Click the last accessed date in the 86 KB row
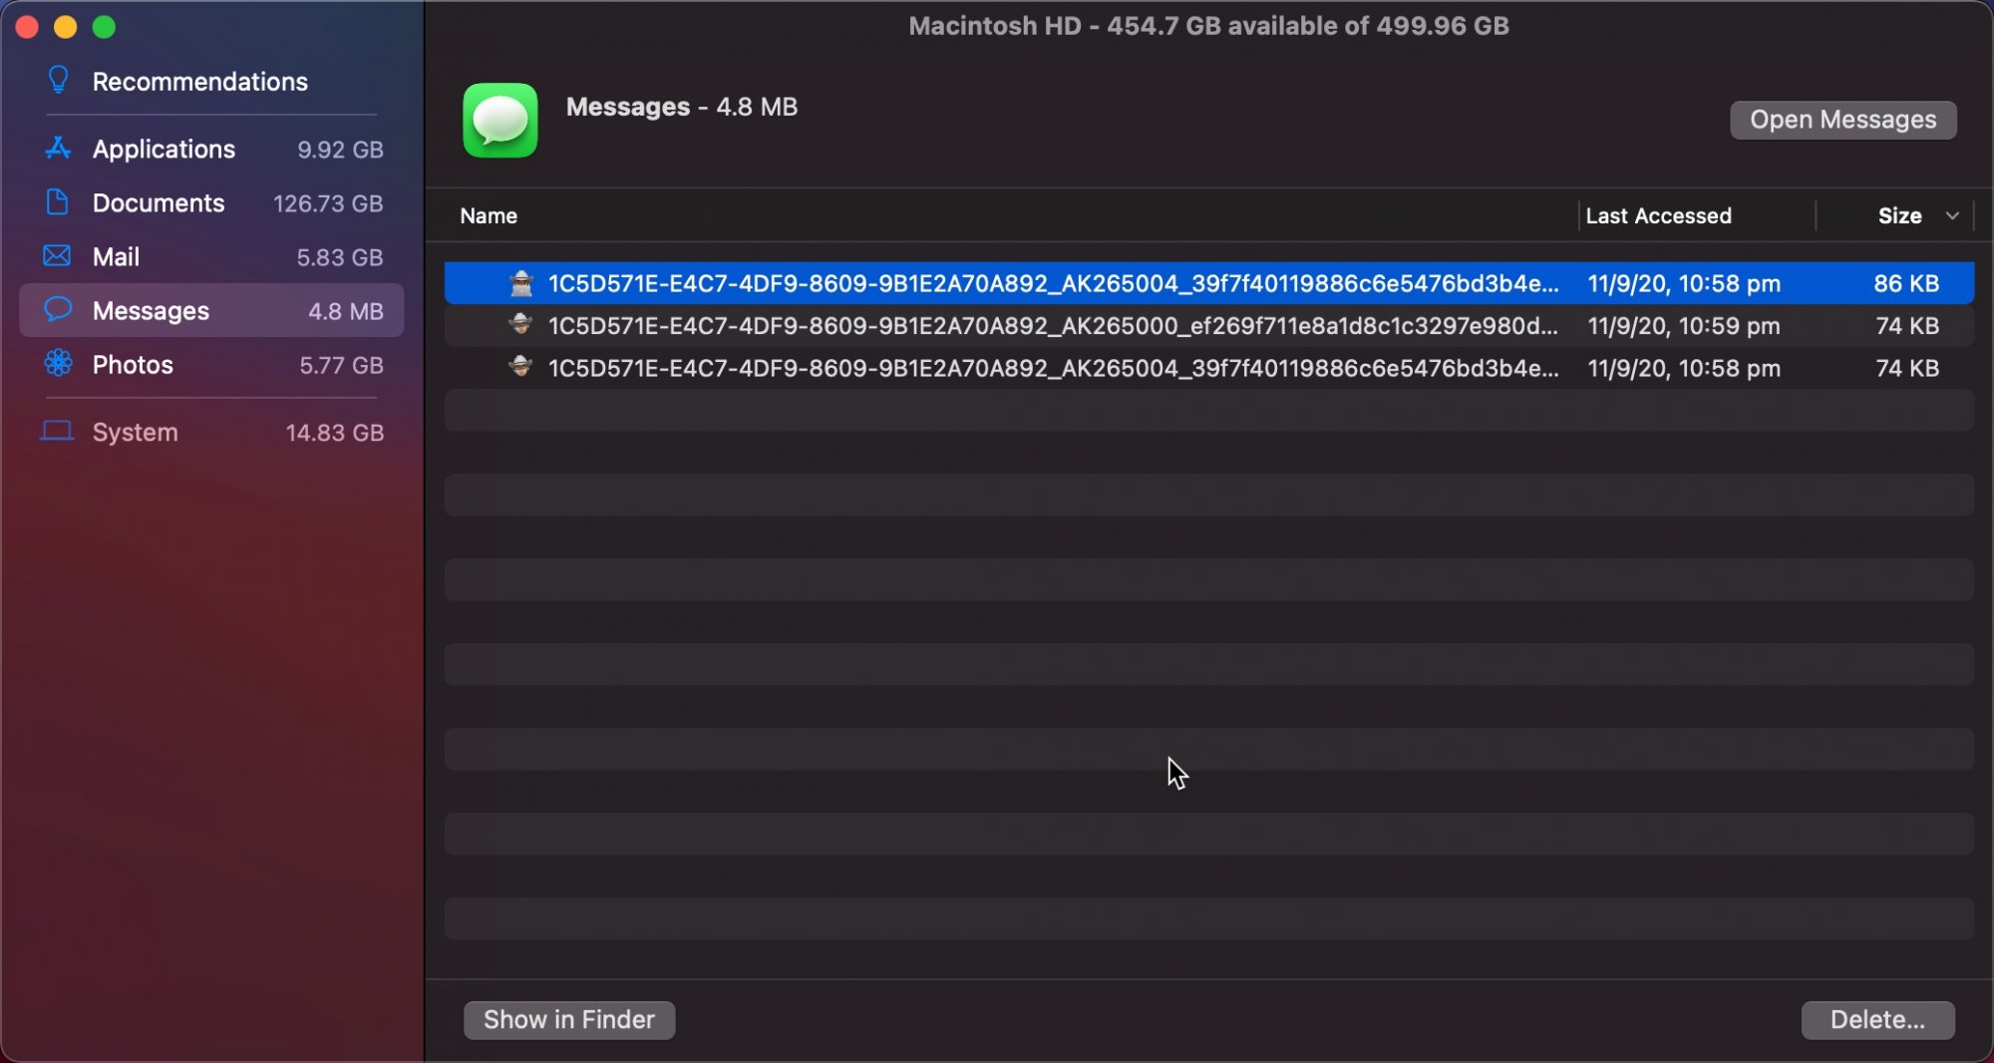The image size is (1994, 1063). (1684, 283)
